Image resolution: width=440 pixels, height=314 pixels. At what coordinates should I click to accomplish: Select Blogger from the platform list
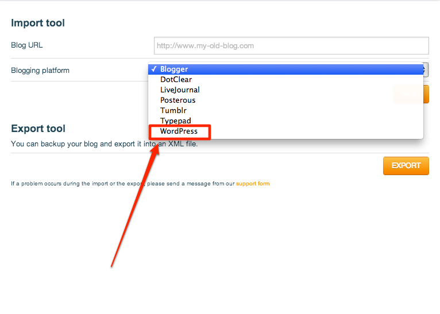[x=174, y=69]
